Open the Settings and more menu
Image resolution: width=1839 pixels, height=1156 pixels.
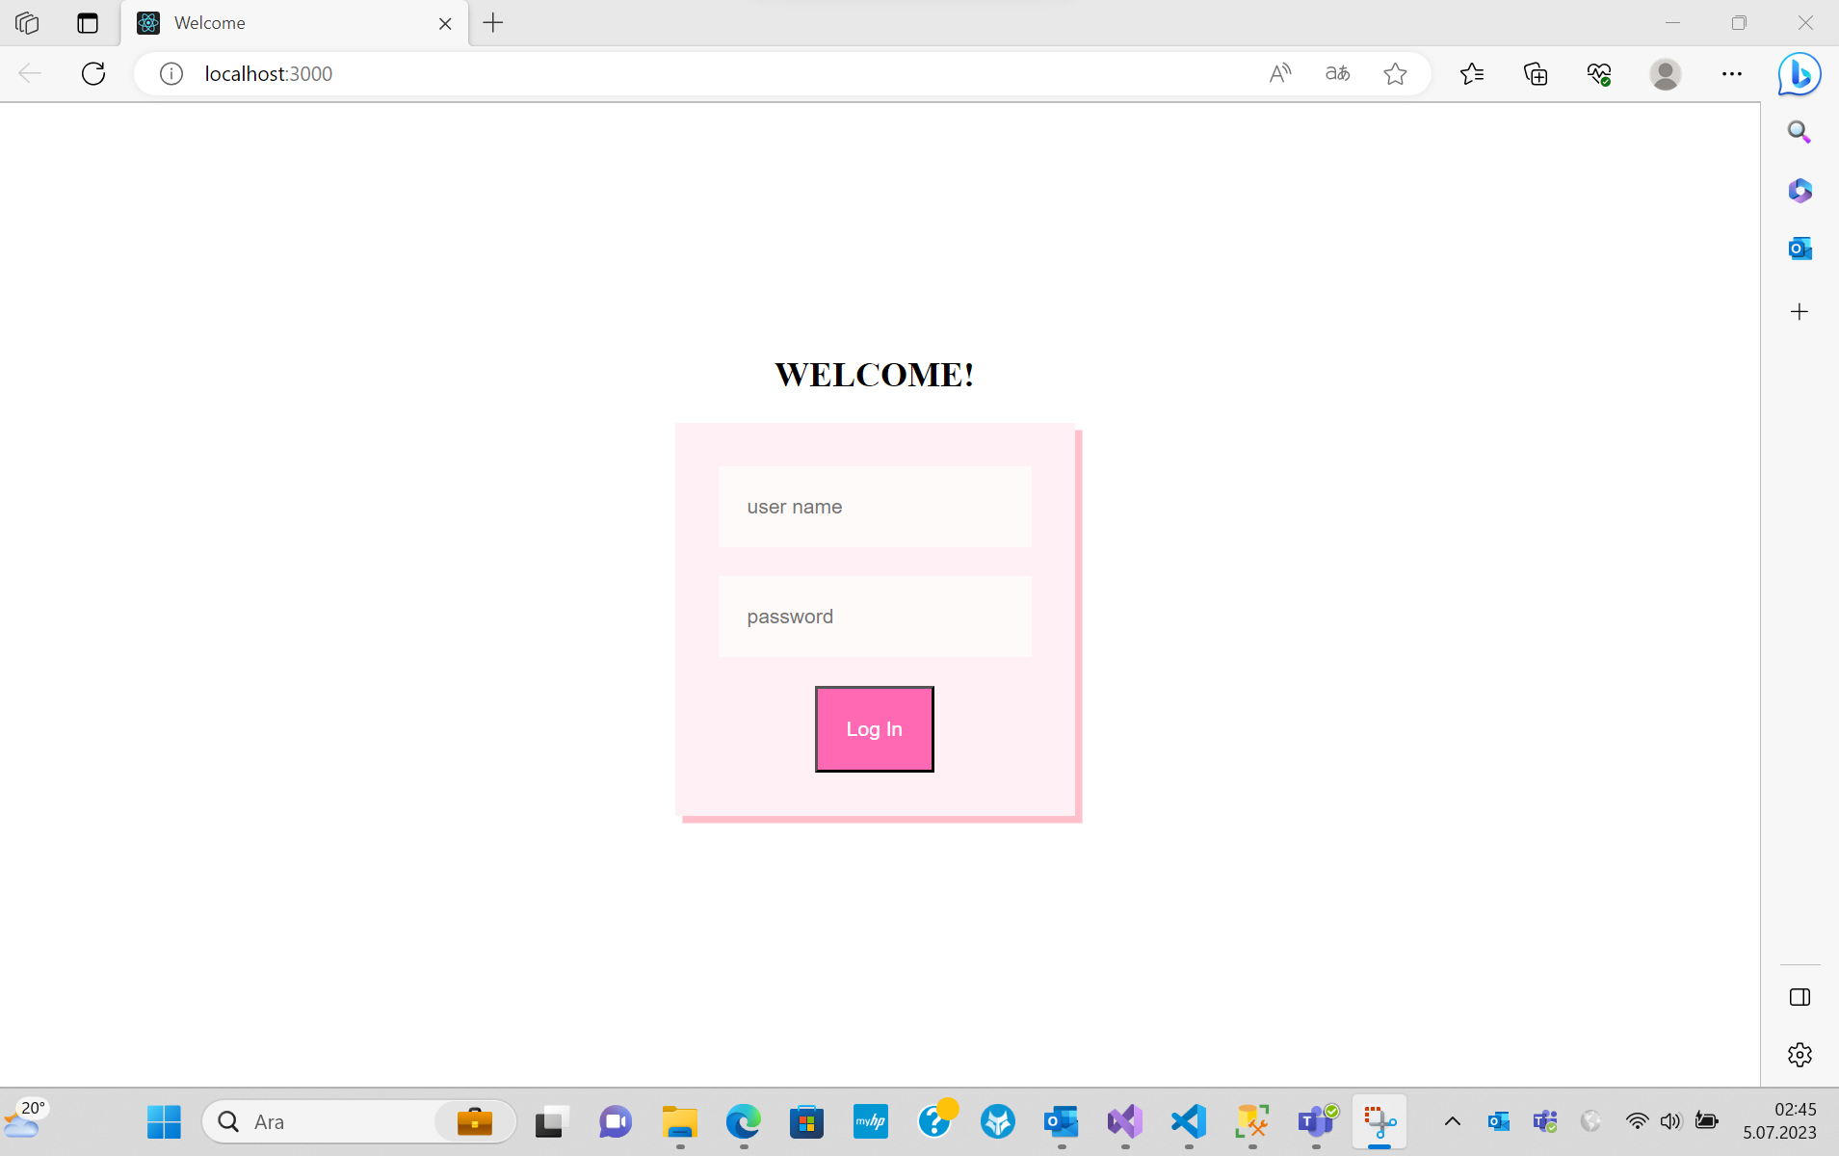pyautogui.click(x=1733, y=73)
